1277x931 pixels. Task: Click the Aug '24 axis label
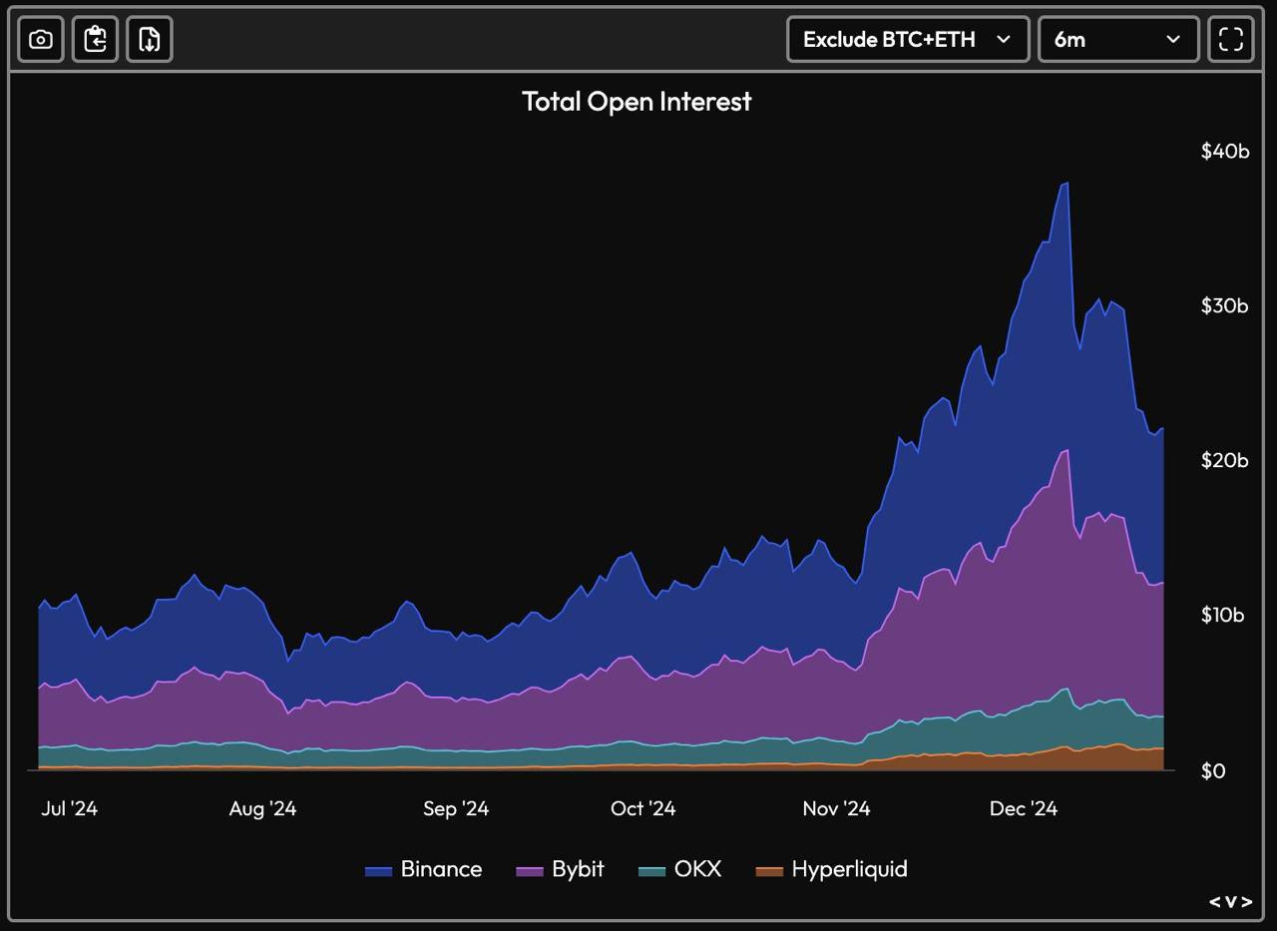[x=262, y=808]
